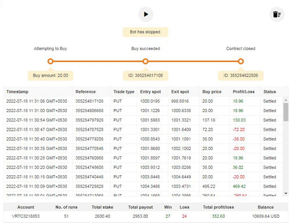Viewport: 291px width, 223px height.
Task: Click the 'ID: 355254822508' label
Action: pyautogui.click(x=241, y=75)
